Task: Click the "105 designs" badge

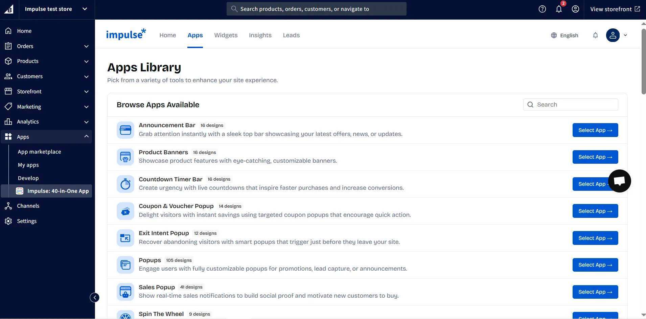Action: [x=179, y=260]
